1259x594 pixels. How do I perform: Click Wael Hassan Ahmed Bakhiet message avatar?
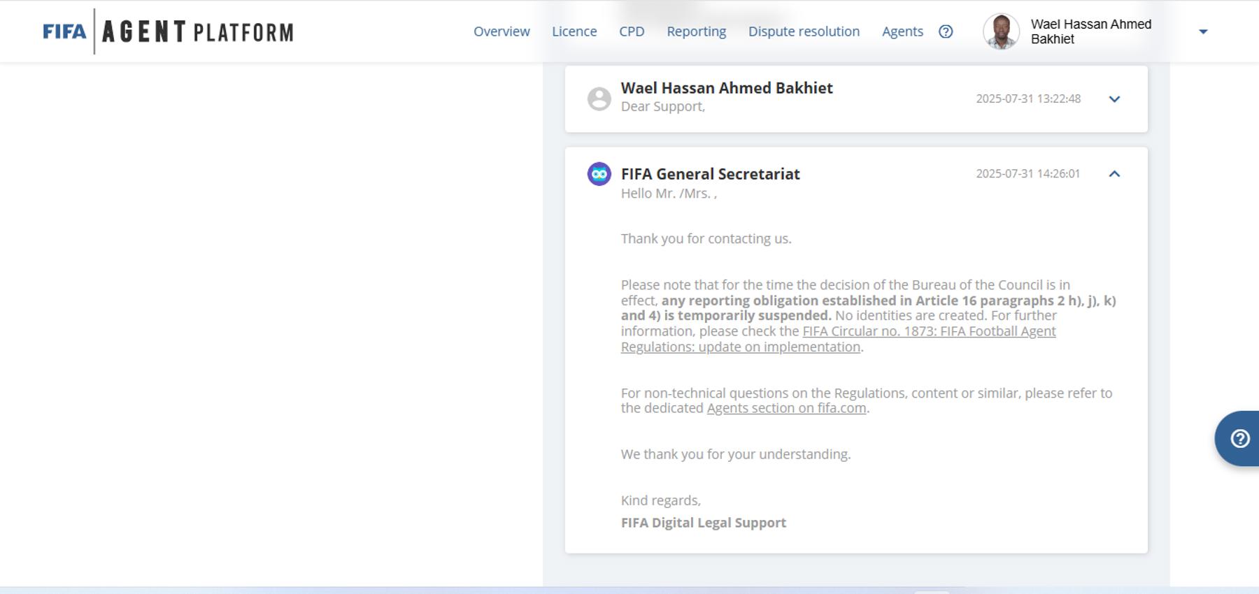[x=599, y=99]
